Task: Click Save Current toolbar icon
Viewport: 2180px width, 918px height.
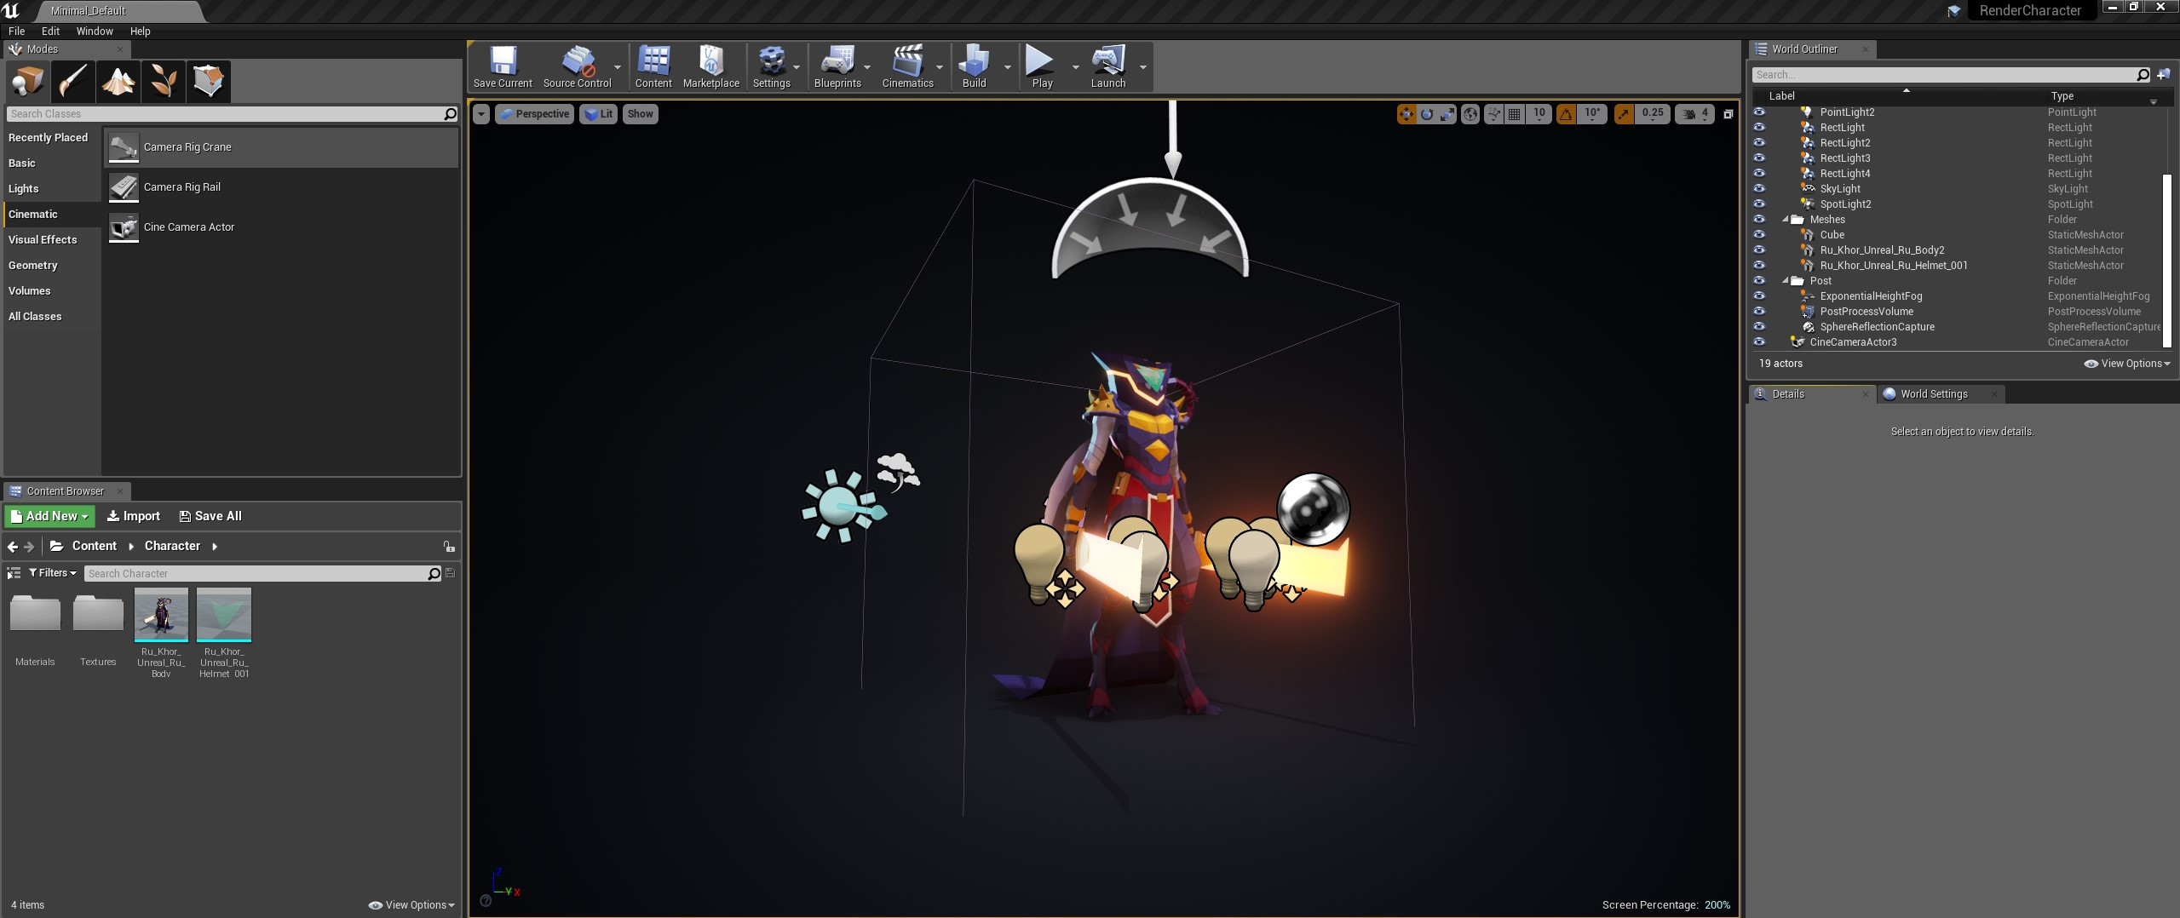Action: tap(503, 67)
